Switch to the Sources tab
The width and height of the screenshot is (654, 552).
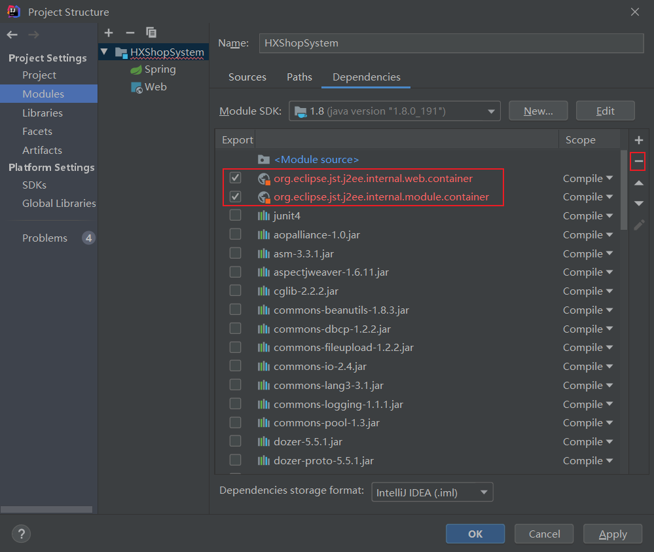click(x=247, y=77)
